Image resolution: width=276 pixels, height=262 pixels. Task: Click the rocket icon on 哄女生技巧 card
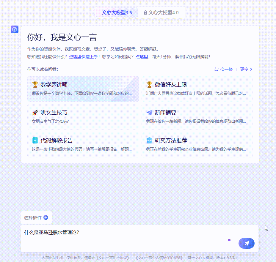35,113
